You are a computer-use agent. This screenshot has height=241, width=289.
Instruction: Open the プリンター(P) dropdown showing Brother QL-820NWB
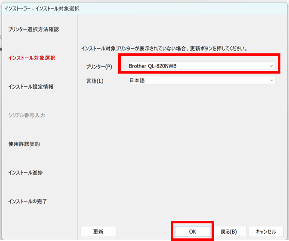[201, 66]
